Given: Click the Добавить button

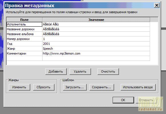Looking at the screenshot, I should pos(56,72).
